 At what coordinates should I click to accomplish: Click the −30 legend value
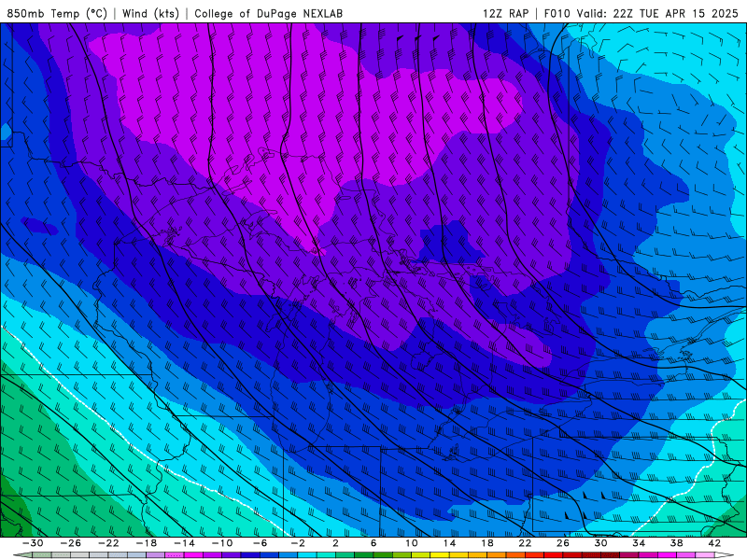click(x=33, y=543)
